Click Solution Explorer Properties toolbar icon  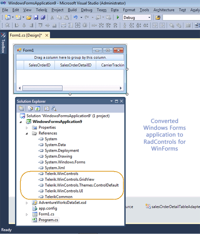click(21, 108)
